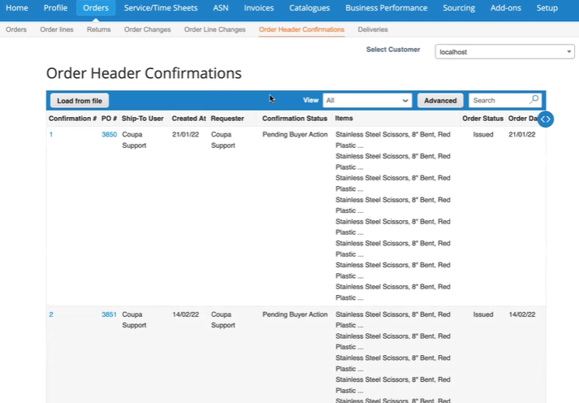The width and height of the screenshot is (579, 403).
Task: Open the ASN menu
Action: pos(220,8)
